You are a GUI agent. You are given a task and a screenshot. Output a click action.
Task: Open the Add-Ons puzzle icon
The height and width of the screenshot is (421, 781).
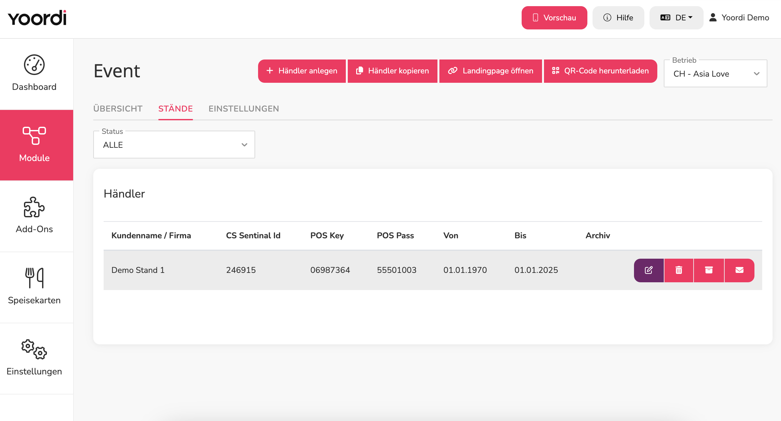pyautogui.click(x=34, y=207)
